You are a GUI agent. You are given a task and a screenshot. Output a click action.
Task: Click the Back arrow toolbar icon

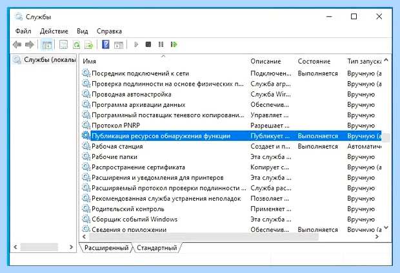tap(17, 45)
